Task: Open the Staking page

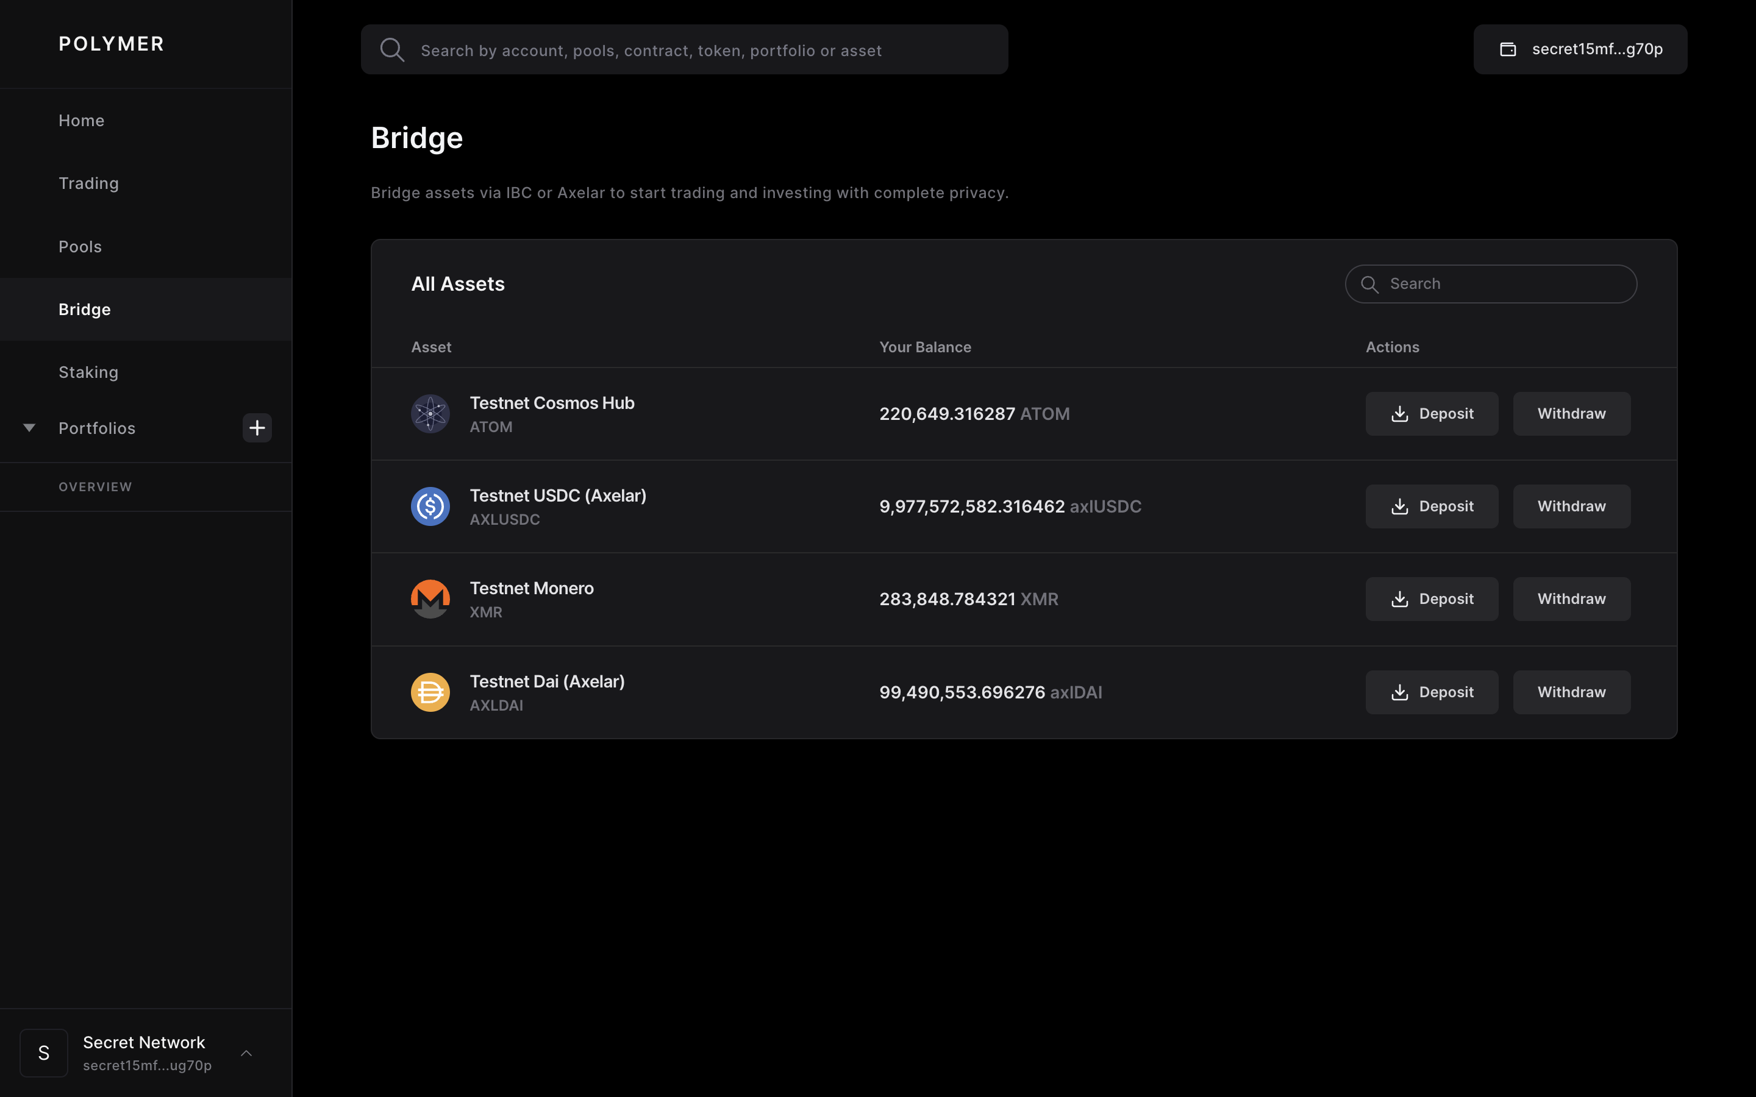Action: click(88, 372)
